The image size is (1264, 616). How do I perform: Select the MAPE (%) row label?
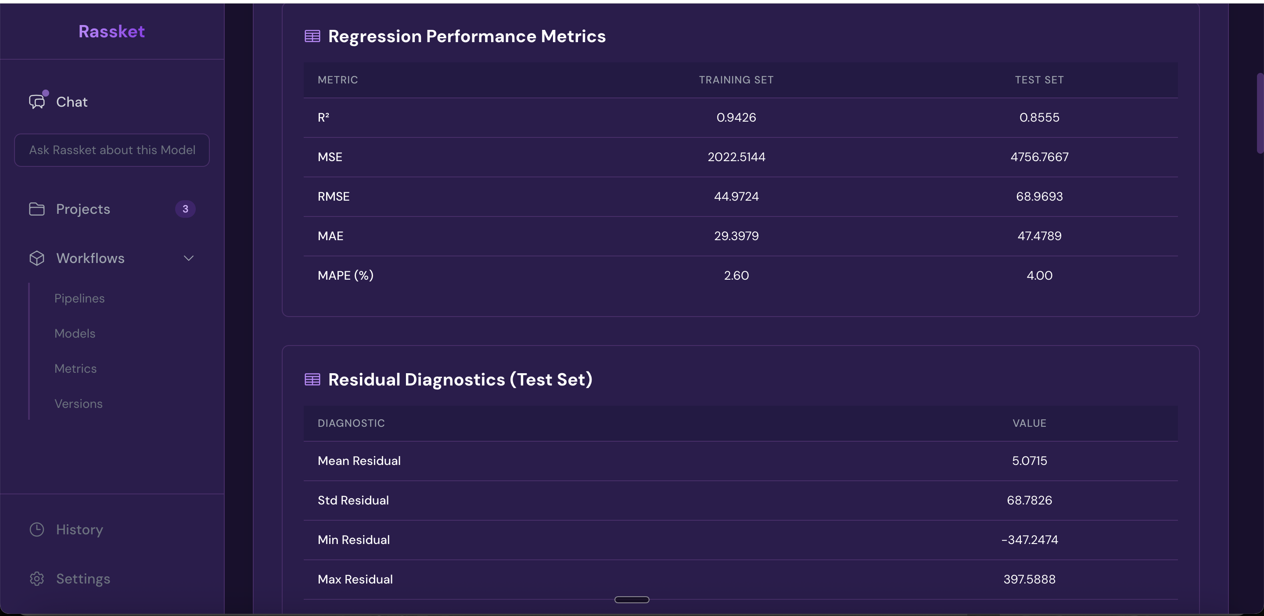click(x=345, y=275)
